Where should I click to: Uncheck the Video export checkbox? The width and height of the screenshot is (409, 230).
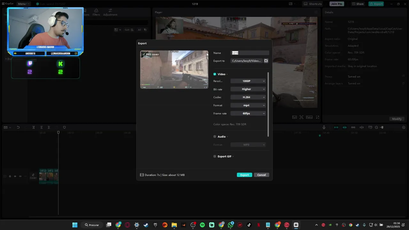[x=215, y=74]
